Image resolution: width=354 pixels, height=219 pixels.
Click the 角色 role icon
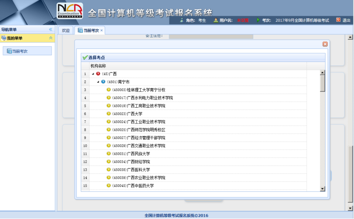182,20
